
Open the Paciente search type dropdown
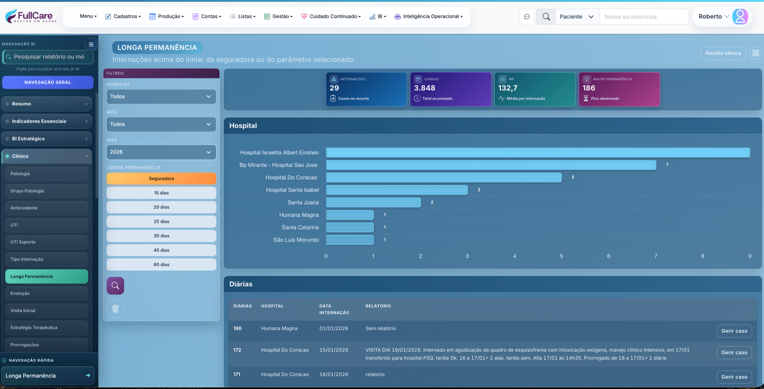pos(577,17)
